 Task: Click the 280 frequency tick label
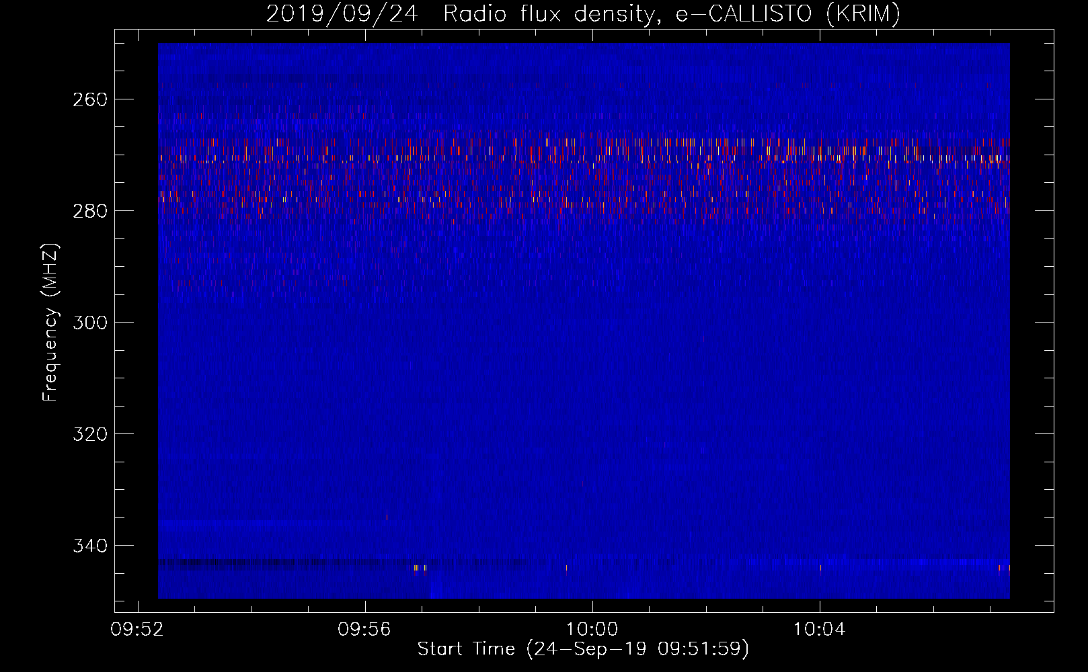click(x=90, y=211)
